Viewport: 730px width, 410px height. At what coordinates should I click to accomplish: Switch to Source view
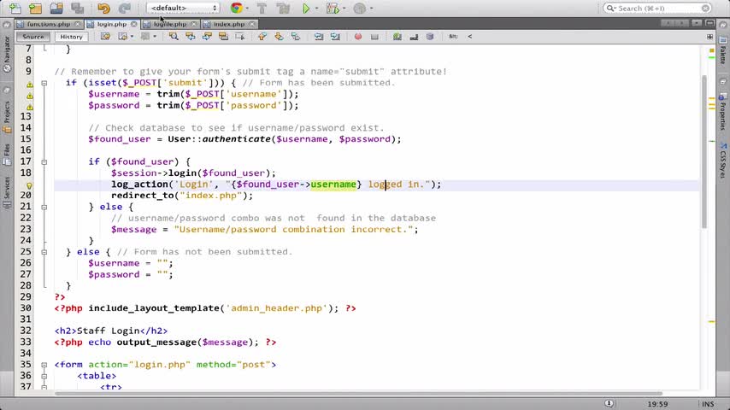(x=33, y=36)
